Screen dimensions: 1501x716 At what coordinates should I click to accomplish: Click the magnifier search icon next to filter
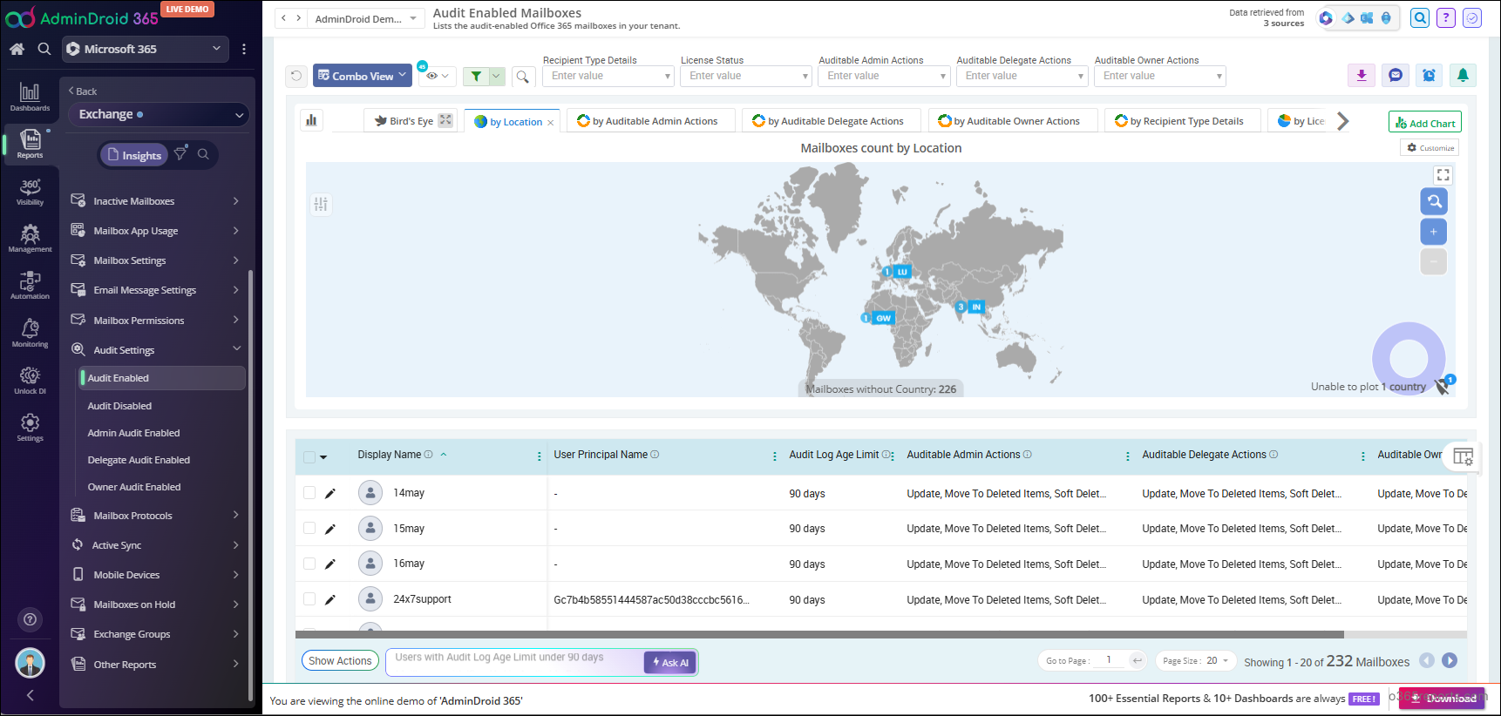(522, 77)
